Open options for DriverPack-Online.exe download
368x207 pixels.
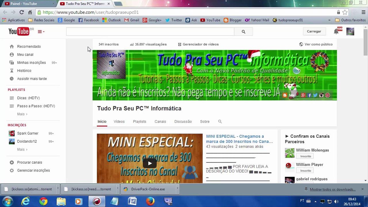177,189
